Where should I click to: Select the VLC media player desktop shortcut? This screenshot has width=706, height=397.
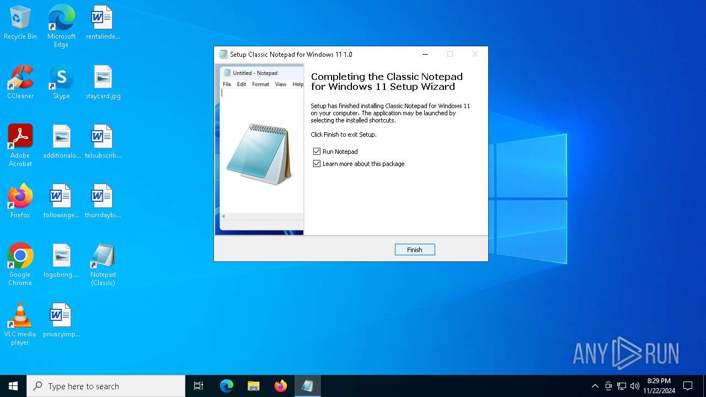(20, 324)
